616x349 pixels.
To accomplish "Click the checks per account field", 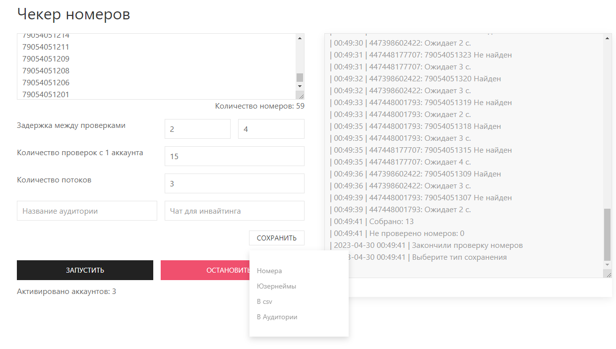I will pyautogui.click(x=234, y=156).
